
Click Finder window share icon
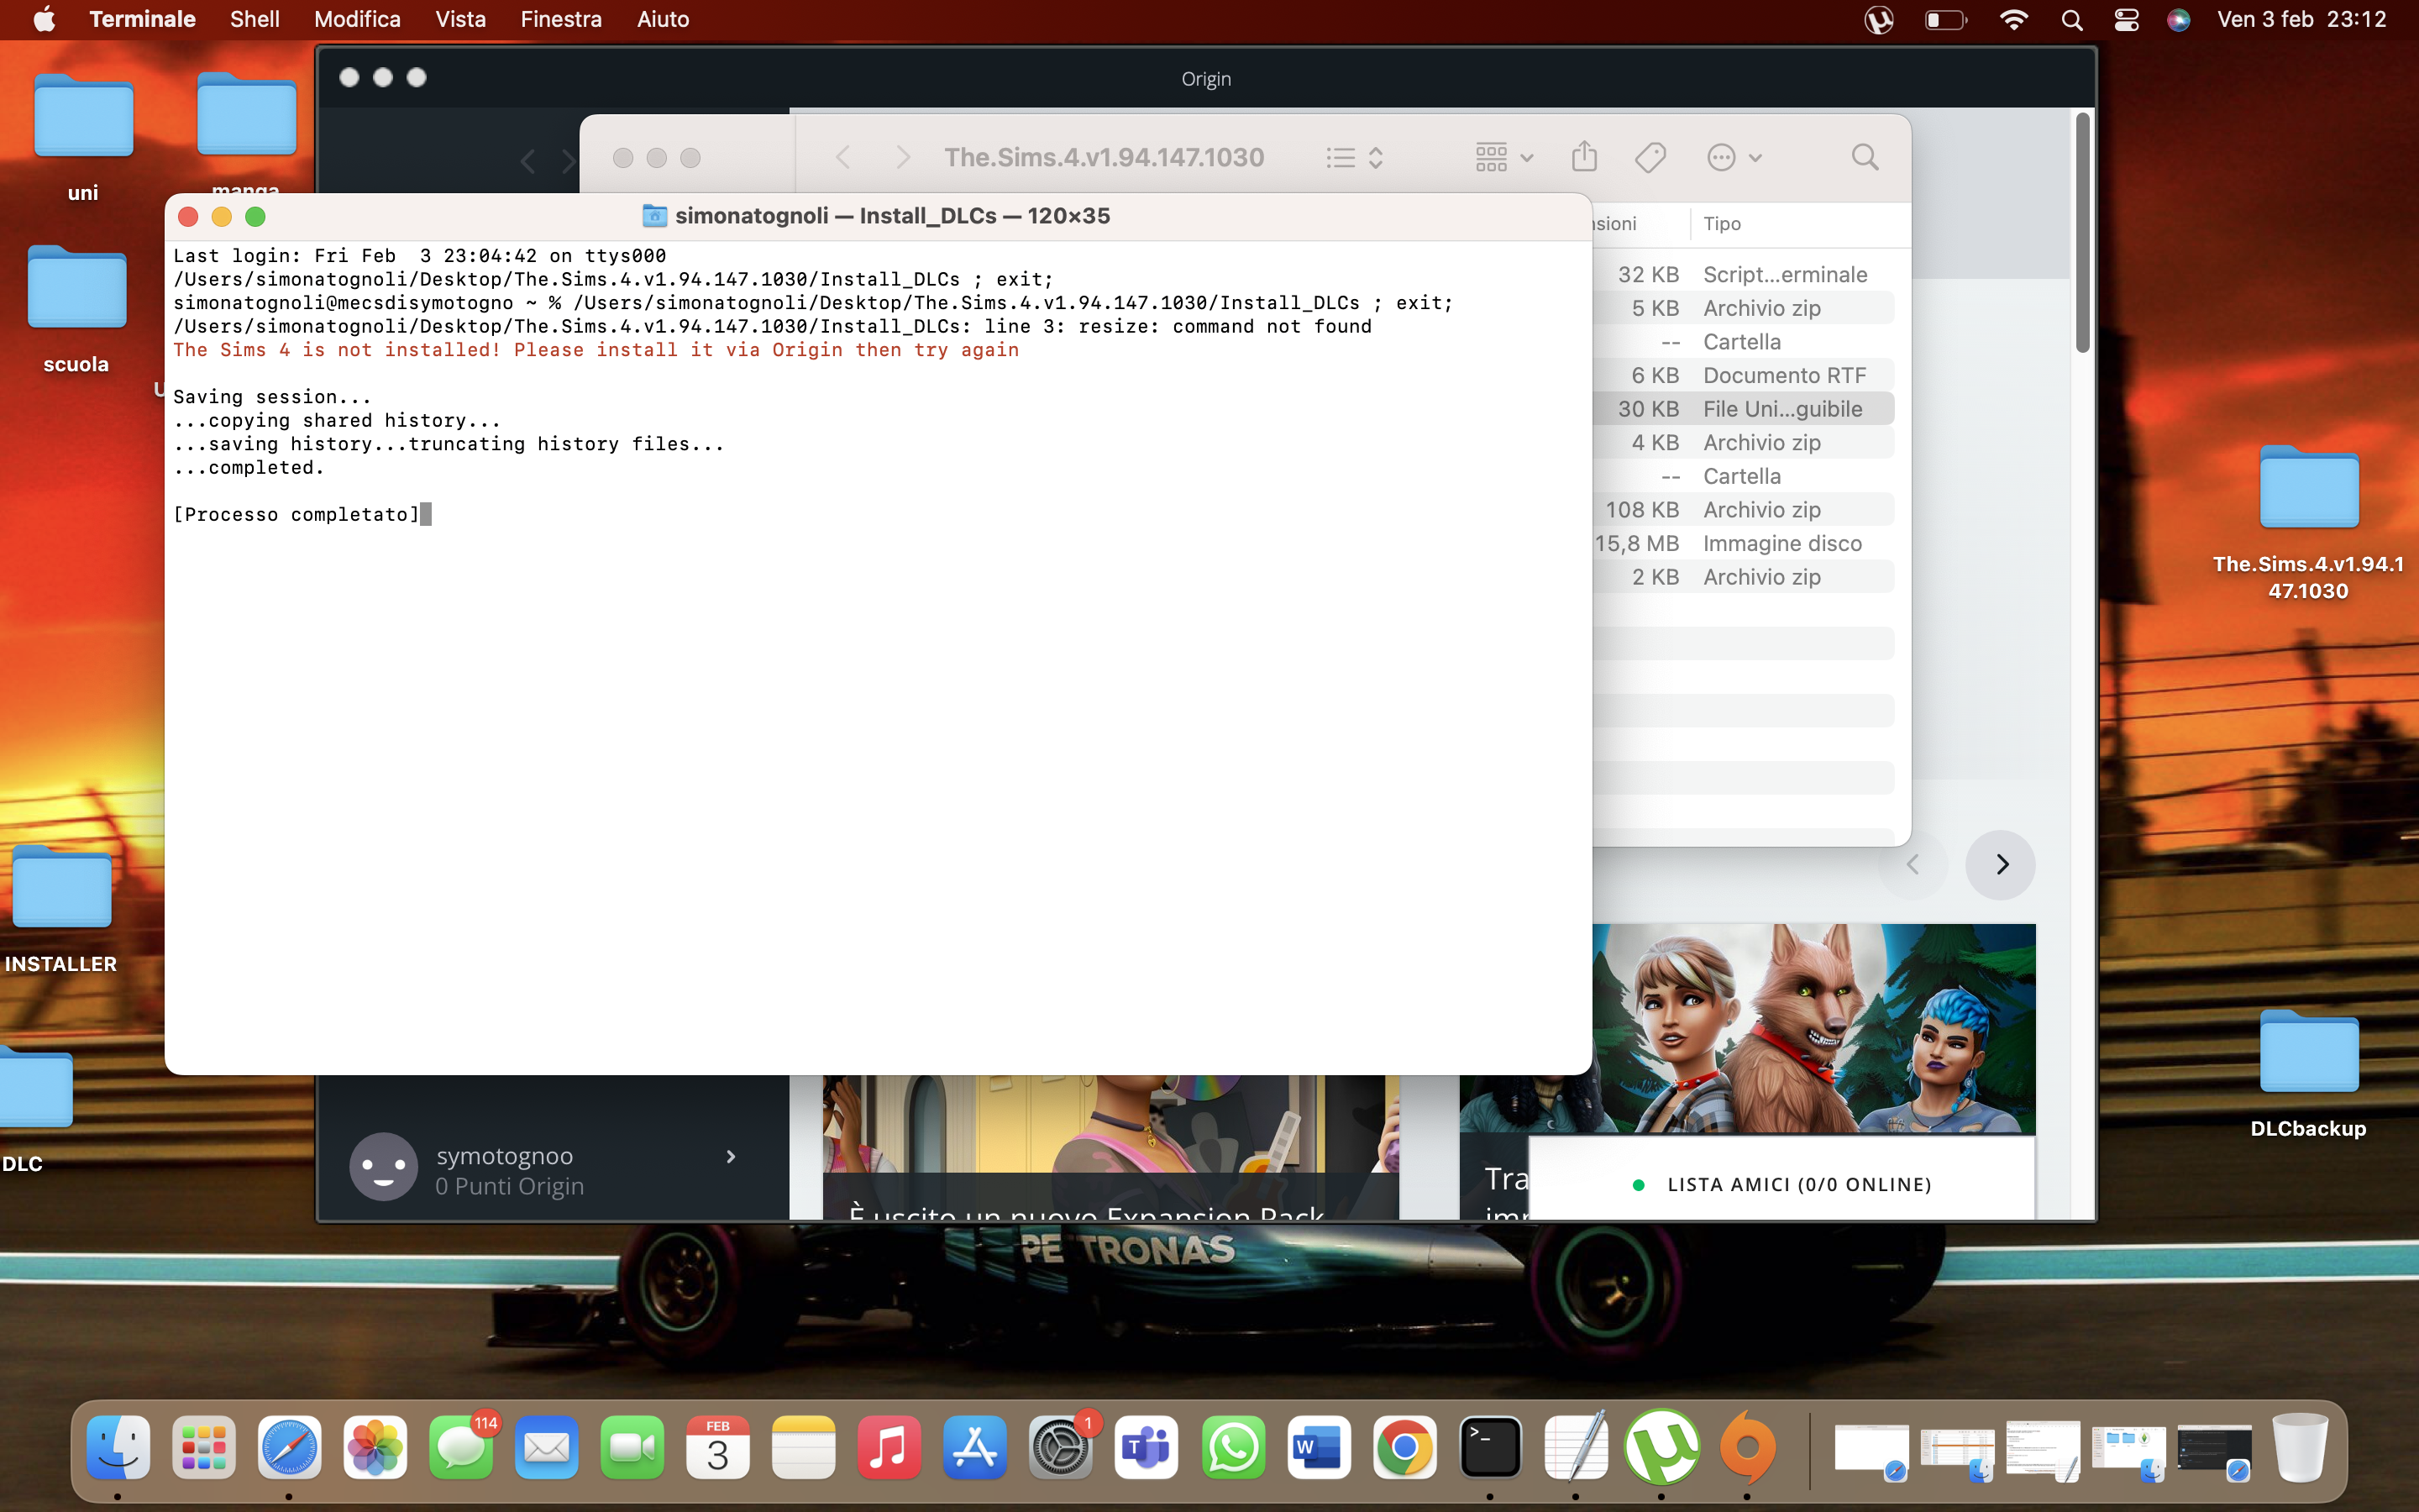pos(1584,157)
